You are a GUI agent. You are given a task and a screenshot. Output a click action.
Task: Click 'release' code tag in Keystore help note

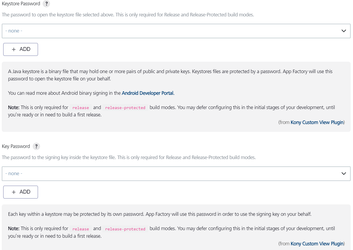click(x=81, y=108)
